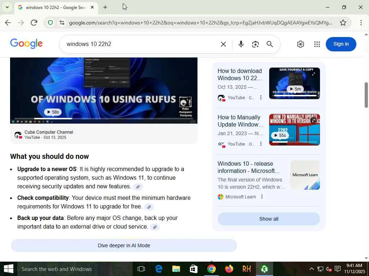Reload the current page
The height and width of the screenshot is (276, 369).
34,23
